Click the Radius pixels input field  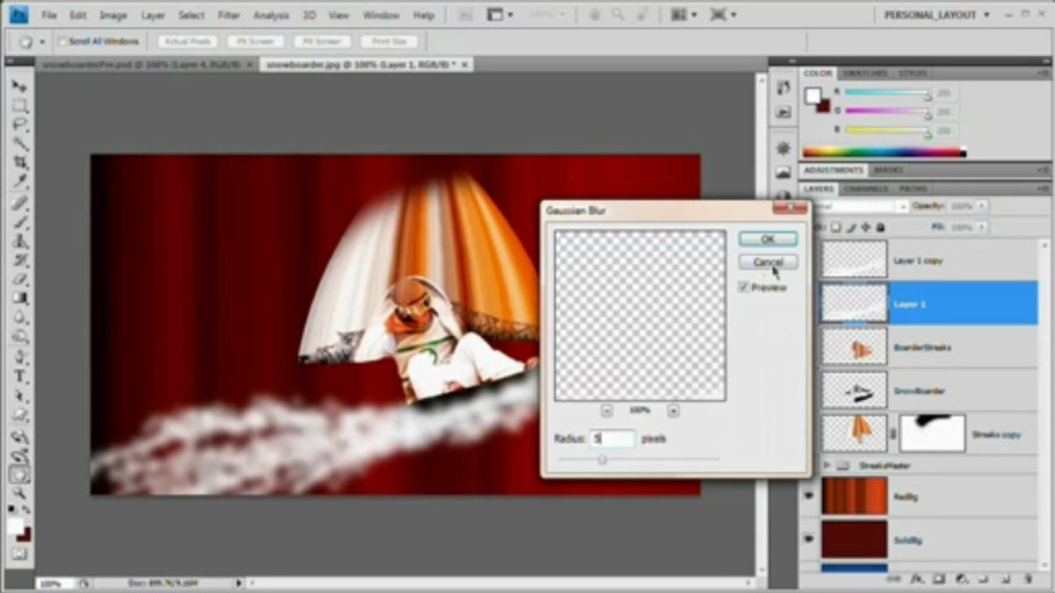click(x=612, y=439)
